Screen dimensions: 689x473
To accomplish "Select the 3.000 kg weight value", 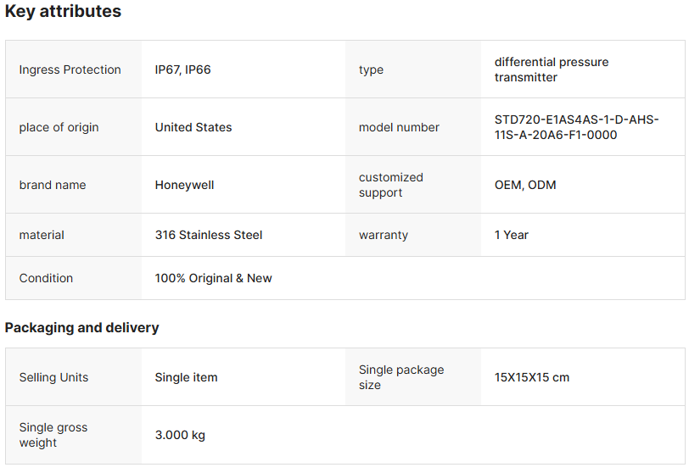I will click(x=180, y=435).
